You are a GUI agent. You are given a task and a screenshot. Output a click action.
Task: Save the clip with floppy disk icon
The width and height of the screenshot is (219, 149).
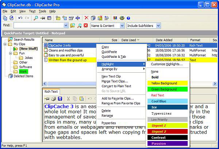point(60,99)
